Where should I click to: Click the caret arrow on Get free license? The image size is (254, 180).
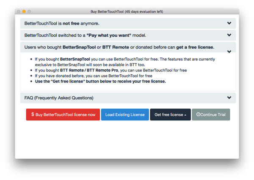click(185, 115)
